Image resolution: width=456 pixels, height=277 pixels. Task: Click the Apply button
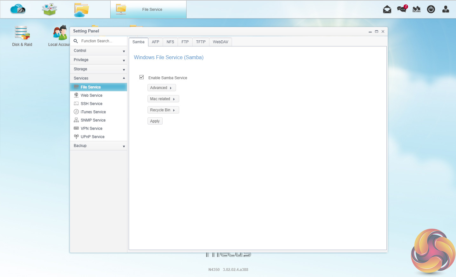(x=155, y=121)
